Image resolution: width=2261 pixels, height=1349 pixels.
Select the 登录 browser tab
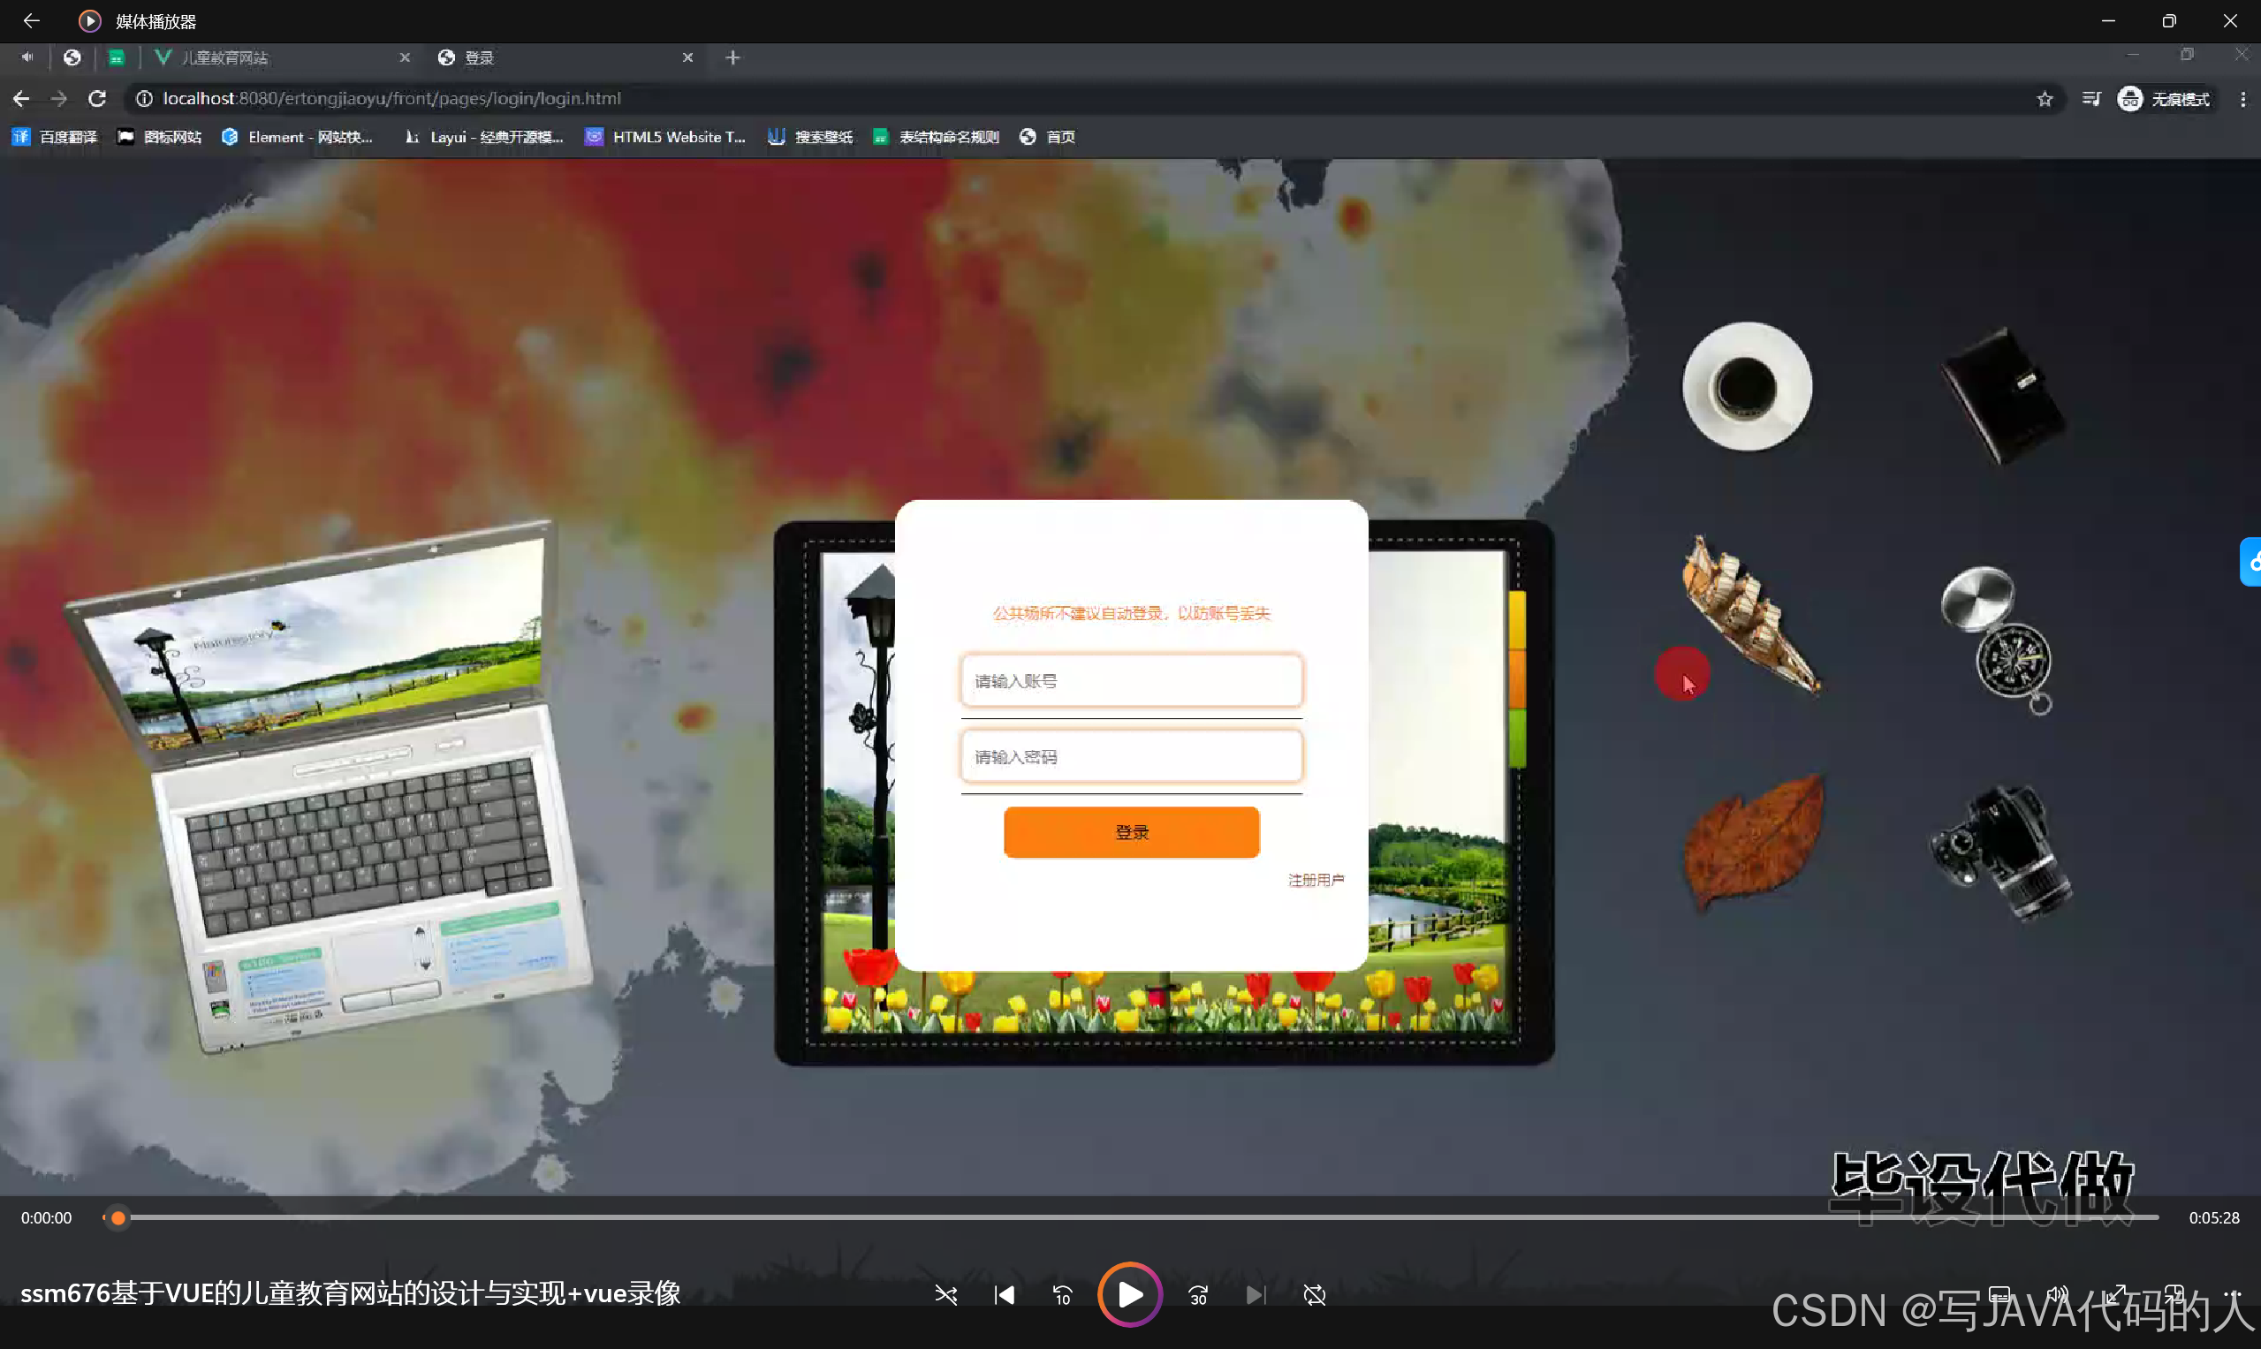(555, 58)
